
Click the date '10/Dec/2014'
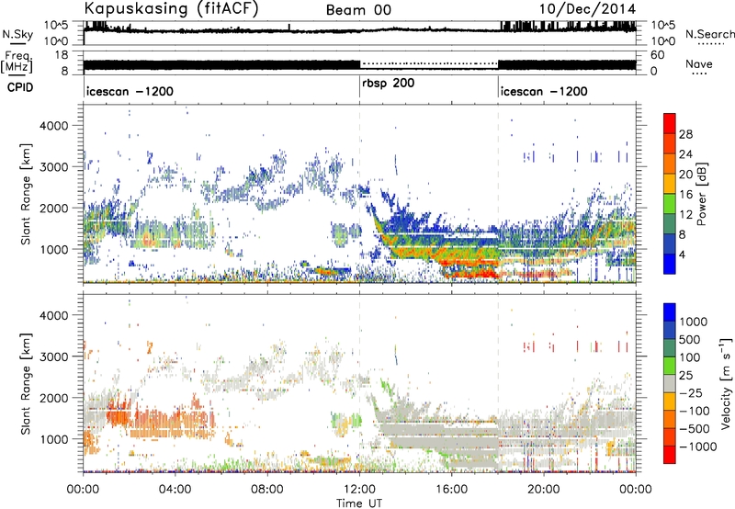(x=587, y=9)
